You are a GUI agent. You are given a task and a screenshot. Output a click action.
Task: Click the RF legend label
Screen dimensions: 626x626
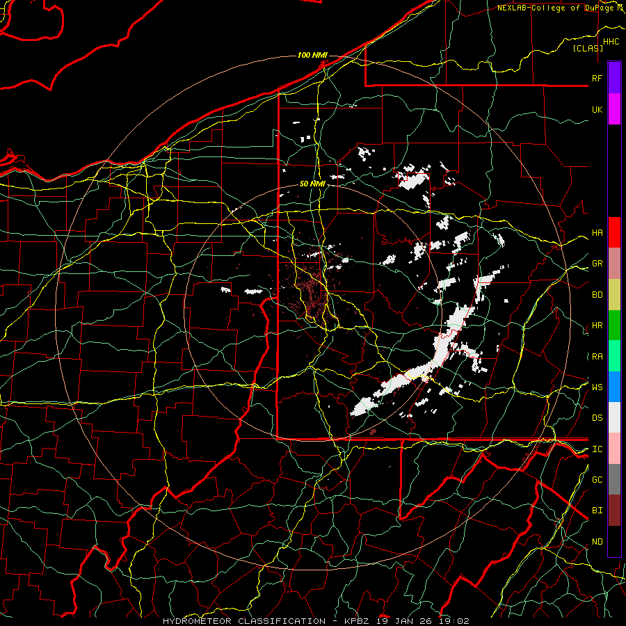point(597,78)
